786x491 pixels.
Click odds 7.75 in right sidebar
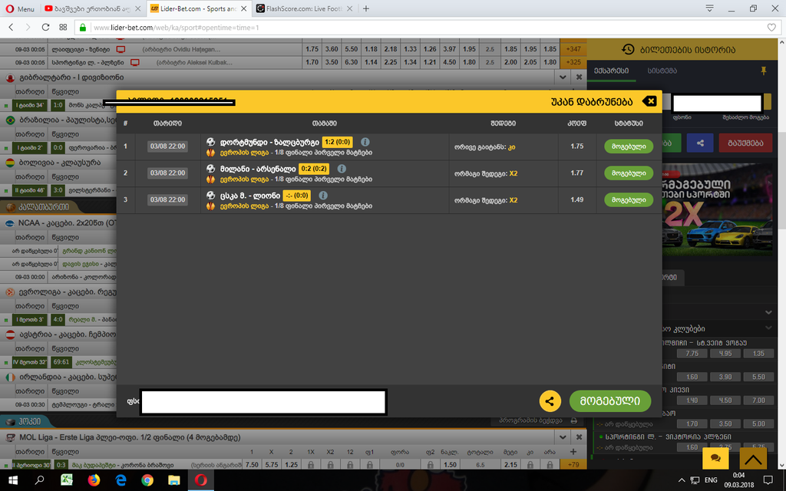point(692,353)
